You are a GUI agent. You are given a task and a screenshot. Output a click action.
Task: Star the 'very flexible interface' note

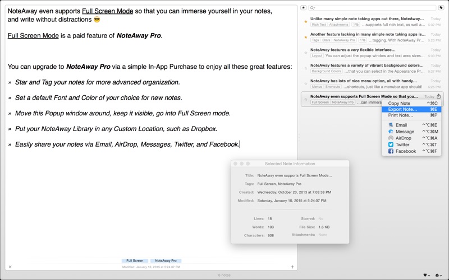pos(305,53)
